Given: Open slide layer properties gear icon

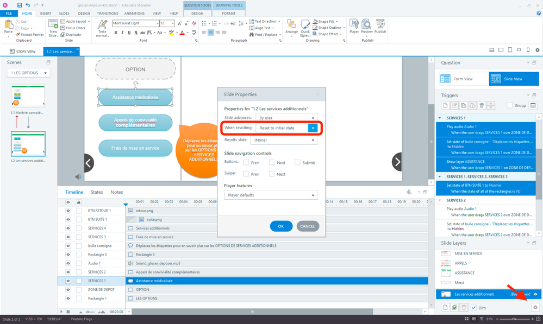Looking at the screenshot, I should click(x=535, y=307).
